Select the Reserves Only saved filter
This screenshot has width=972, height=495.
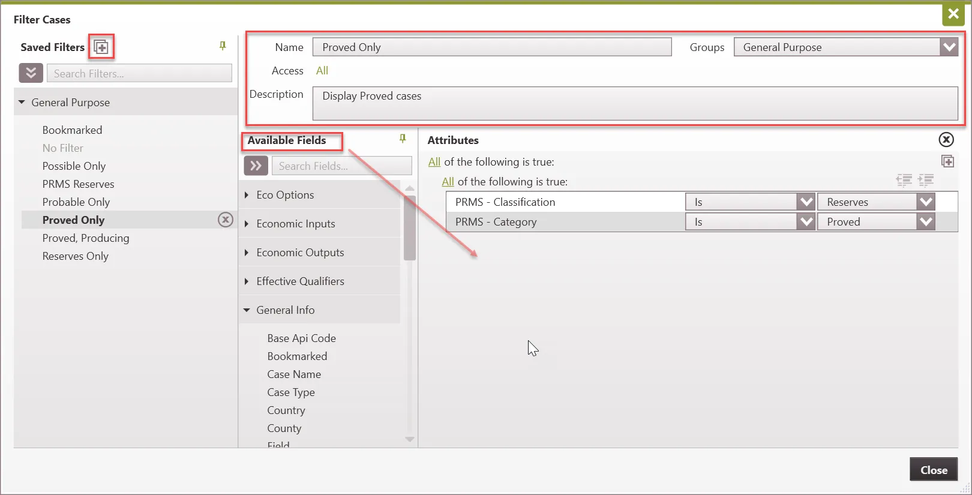pos(76,256)
